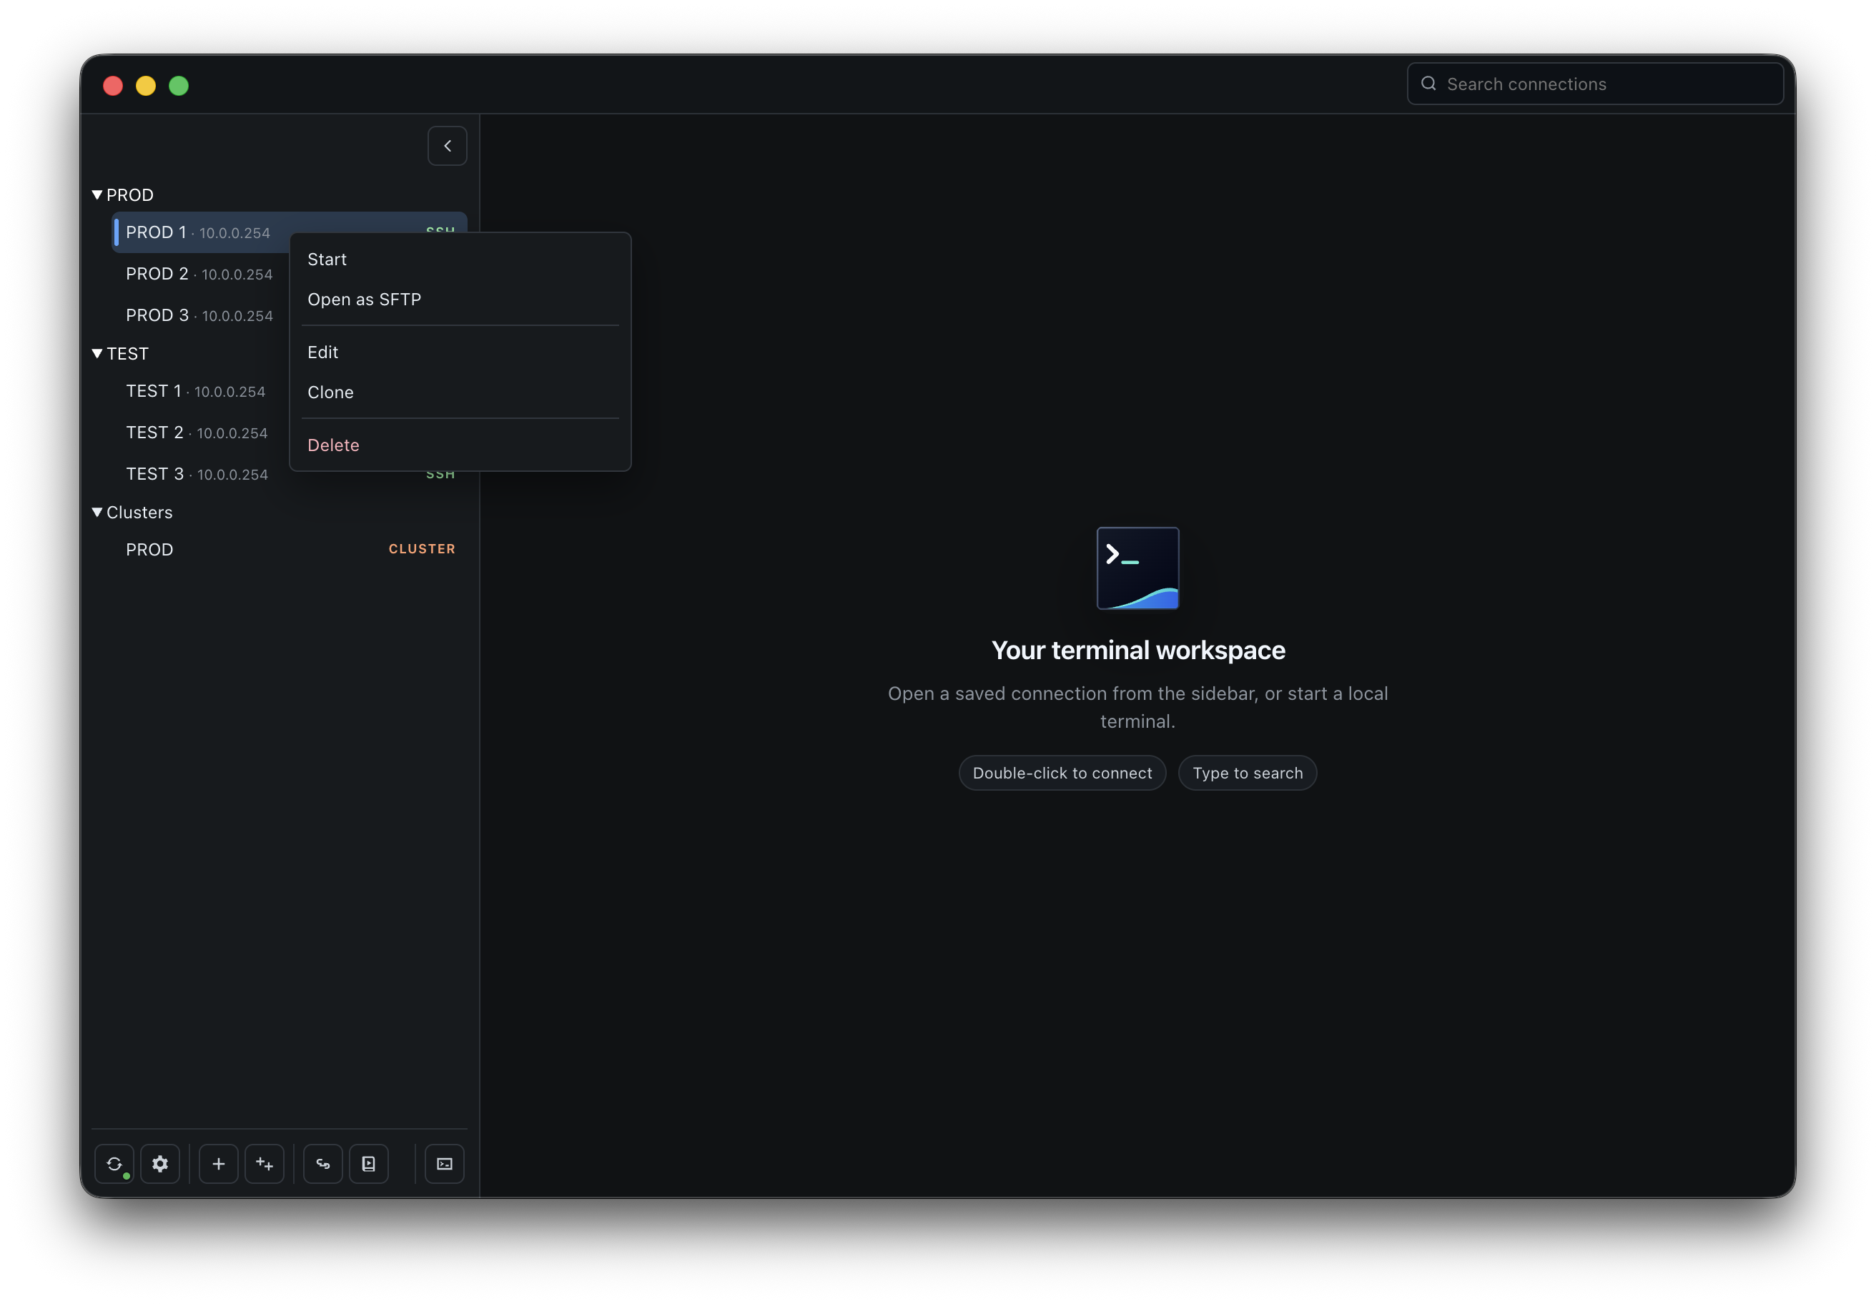Click the Your terminal workspace heading
Viewport: 1876px width, 1304px height.
[x=1137, y=651]
